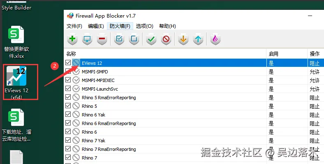This screenshot has width=324, height=164.
Task: Toggle the Rhino 7 RmaErrorReporting checkbox
Action: (x=68, y=149)
